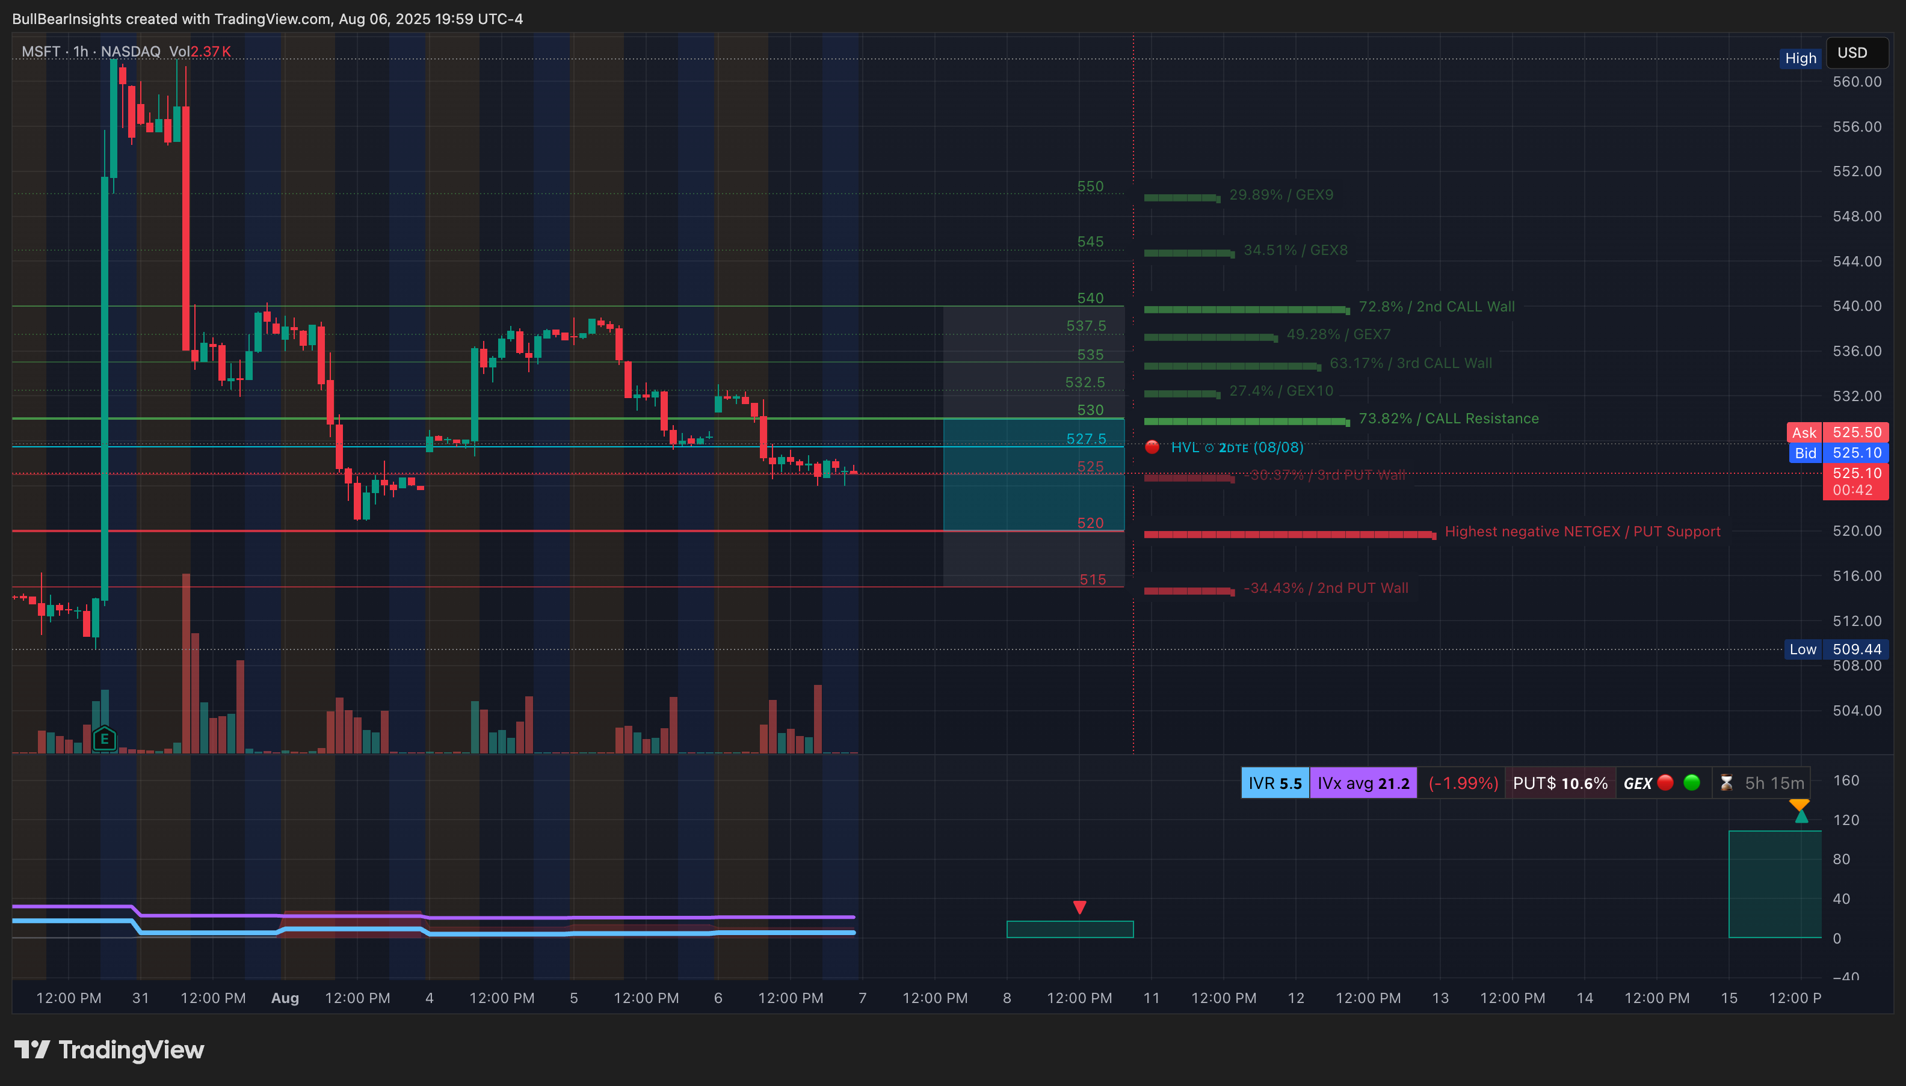Click the 545 strike level label
The height and width of the screenshot is (1086, 1906).
pos(1090,242)
